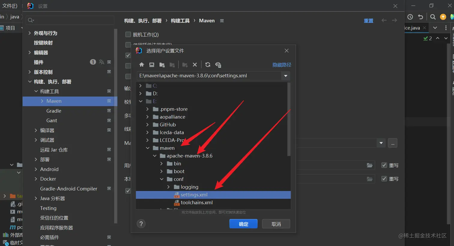Viewport: 454px width, 246px height.
Task: Click the 构建、执行、部署 breadcrumb
Action: [x=143, y=21]
